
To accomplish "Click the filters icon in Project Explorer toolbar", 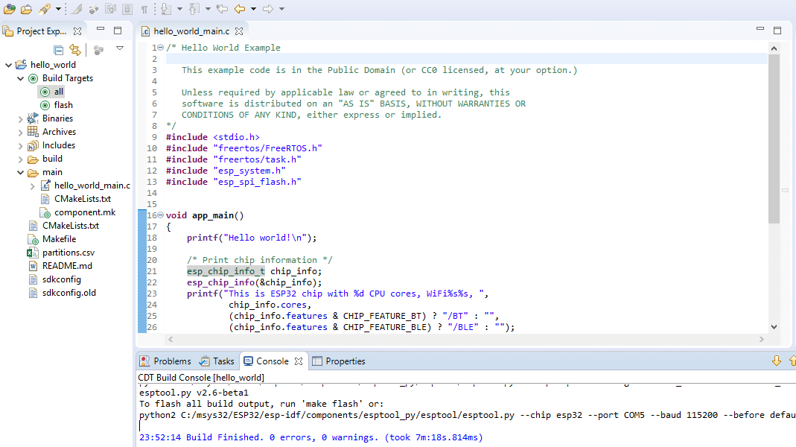I will click(x=98, y=50).
